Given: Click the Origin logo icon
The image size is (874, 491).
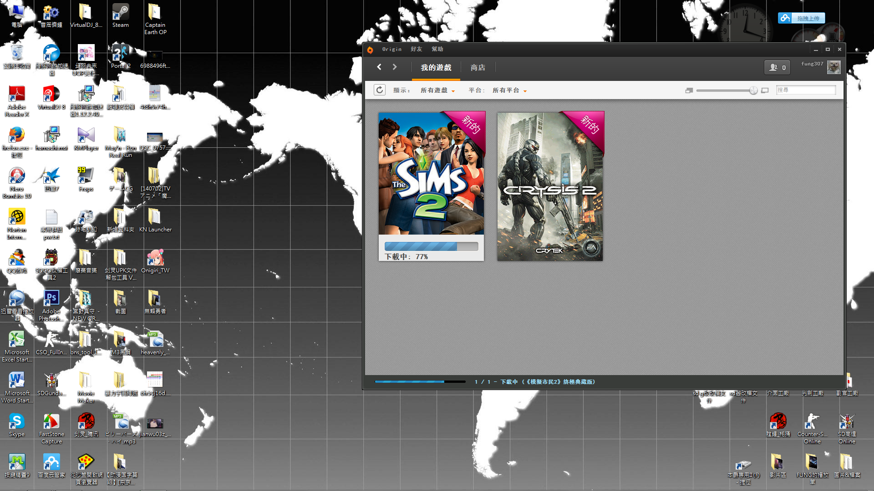Looking at the screenshot, I should tap(370, 50).
